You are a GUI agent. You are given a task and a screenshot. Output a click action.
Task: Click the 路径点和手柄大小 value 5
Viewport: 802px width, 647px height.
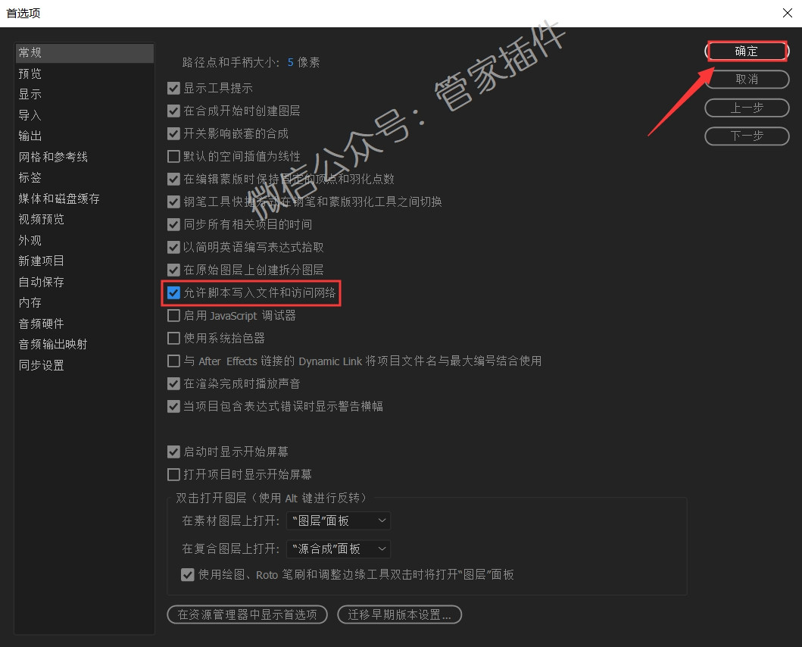pos(291,62)
